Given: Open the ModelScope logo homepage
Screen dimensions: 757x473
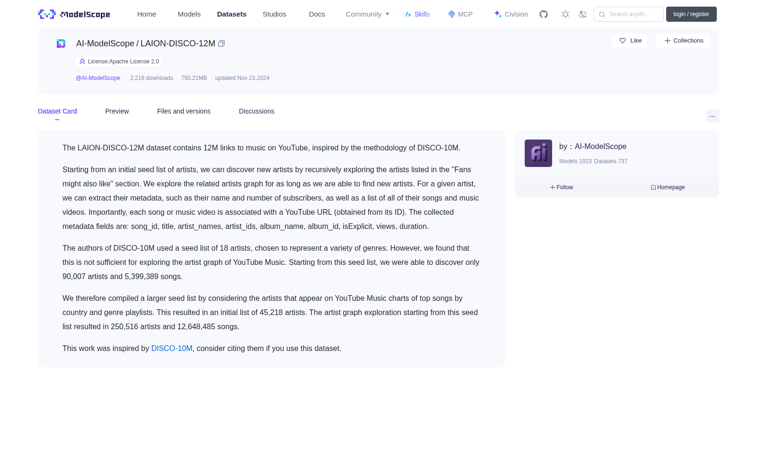Looking at the screenshot, I should (x=74, y=14).
